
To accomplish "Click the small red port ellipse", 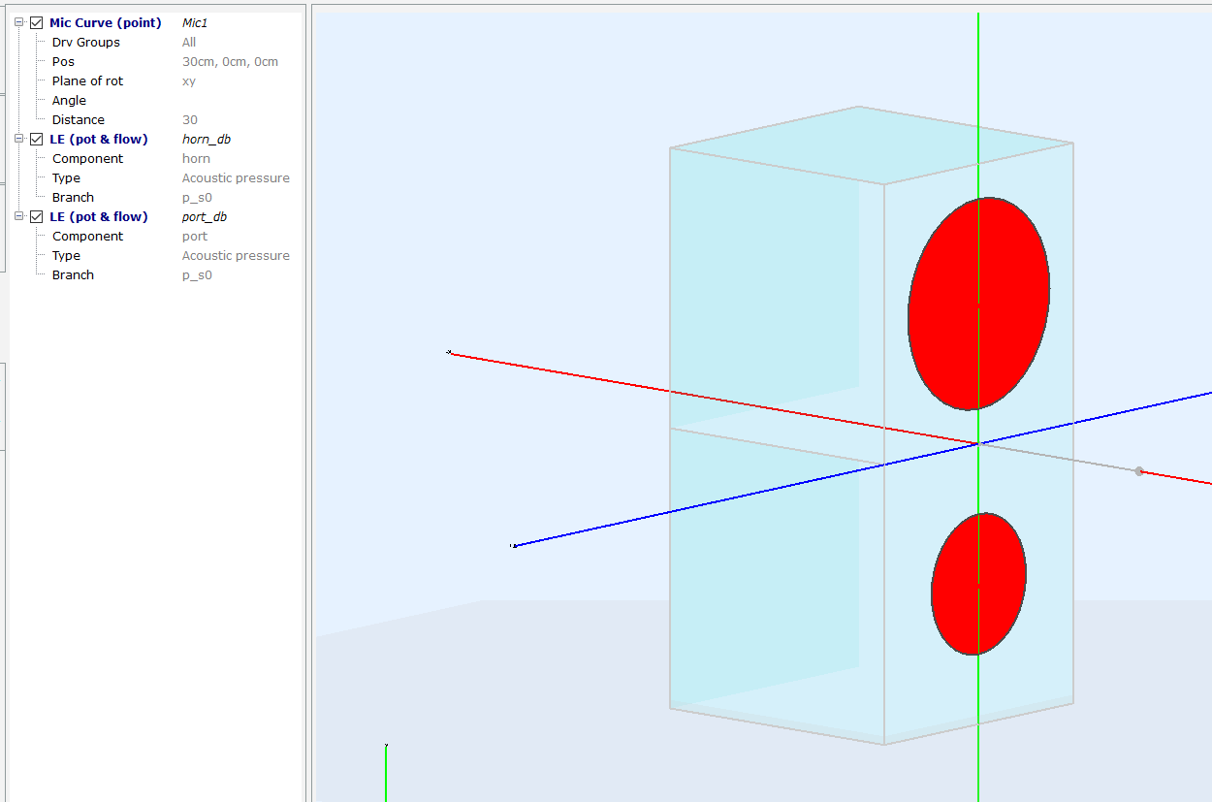I will coord(978,584).
